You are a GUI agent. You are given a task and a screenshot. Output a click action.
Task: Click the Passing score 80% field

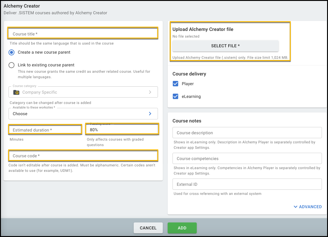(122, 129)
